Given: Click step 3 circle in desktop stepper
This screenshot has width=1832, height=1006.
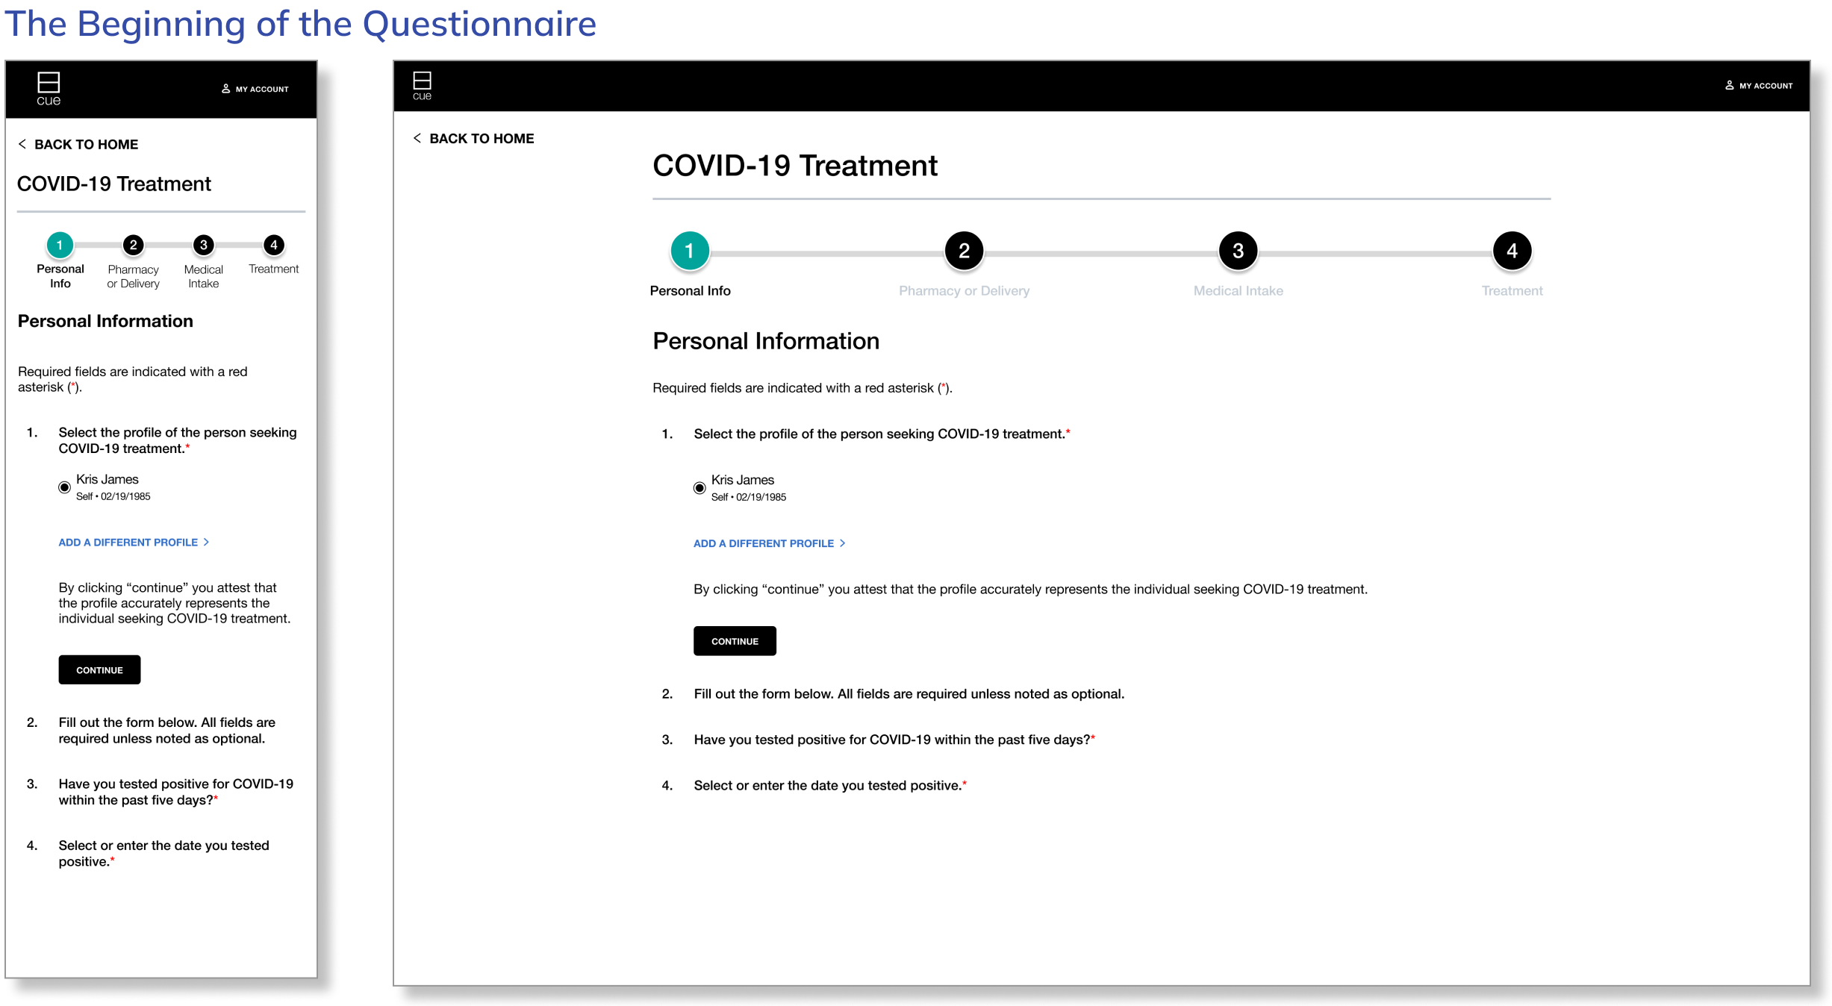Looking at the screenshot, I should click(1238, 251).
